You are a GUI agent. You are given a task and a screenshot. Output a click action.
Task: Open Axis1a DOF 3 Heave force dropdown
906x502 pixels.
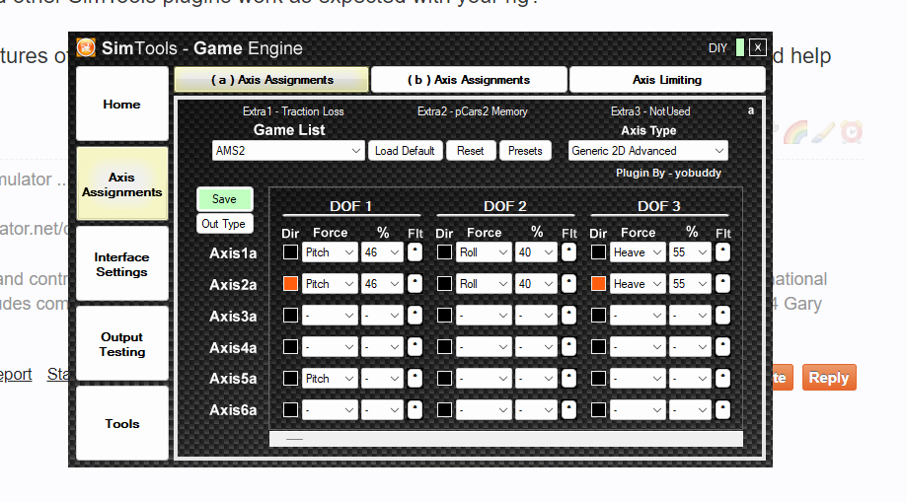[638, 252]
